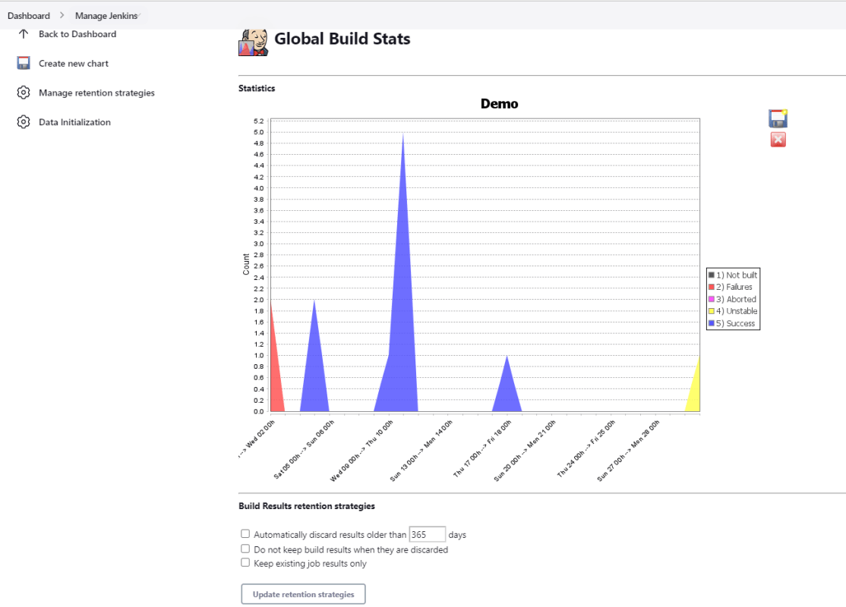Open Manage Jenkins breadcrumb item
This screenshot has height=607, width=846.
pos(105,16)
